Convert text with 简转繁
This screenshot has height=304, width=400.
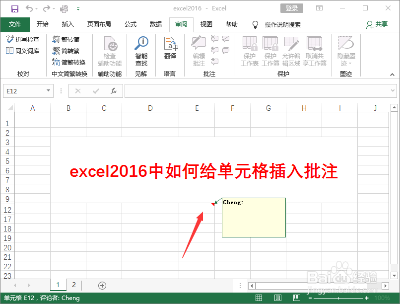66,51
